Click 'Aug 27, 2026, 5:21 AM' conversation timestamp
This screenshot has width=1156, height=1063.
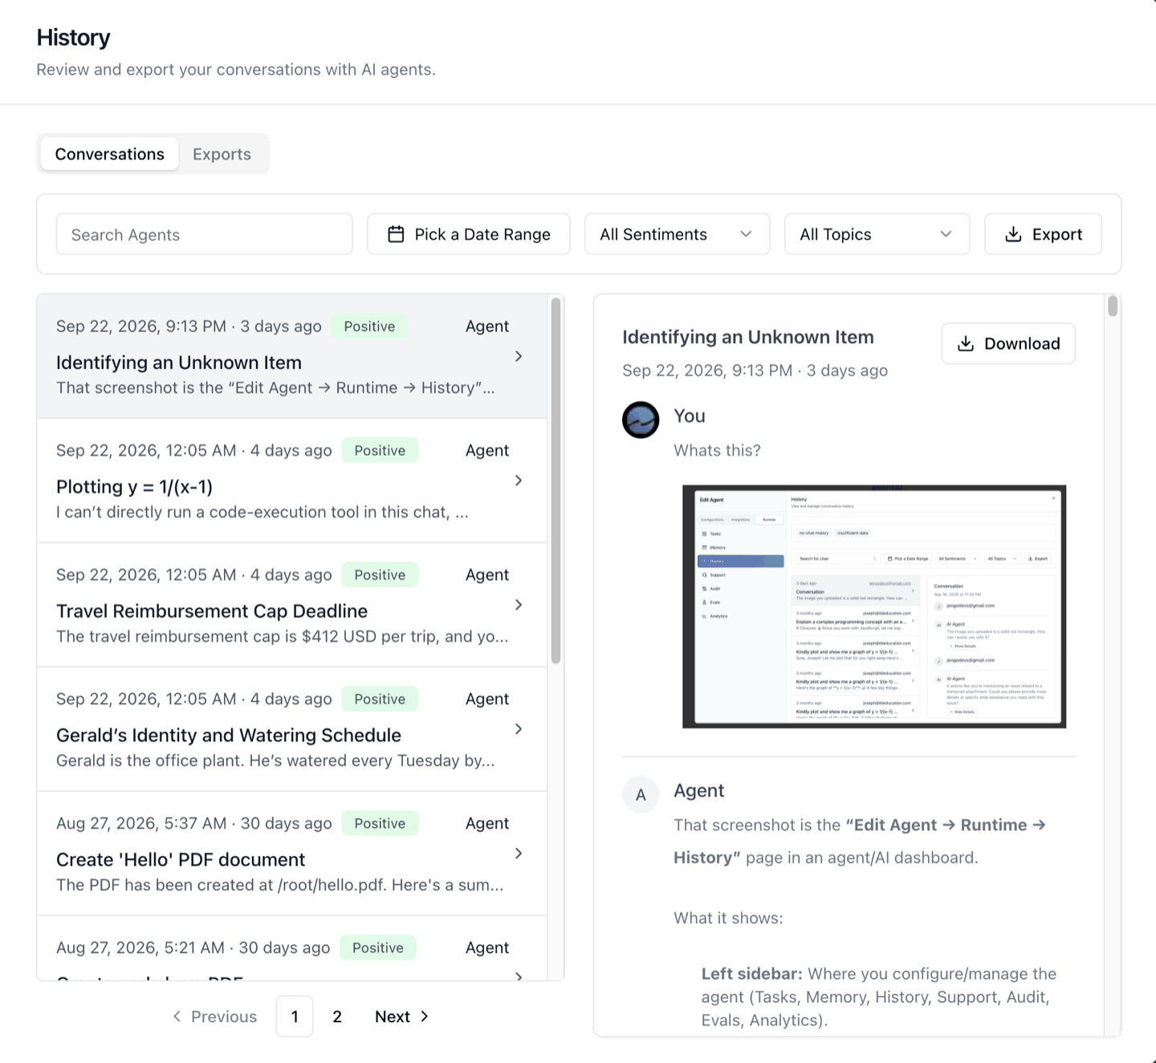(140, 948)
